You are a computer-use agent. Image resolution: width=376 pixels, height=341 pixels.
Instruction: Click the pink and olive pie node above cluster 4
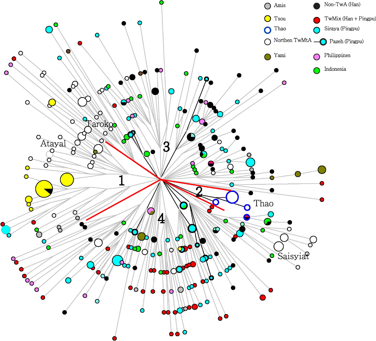click(151, 211)
